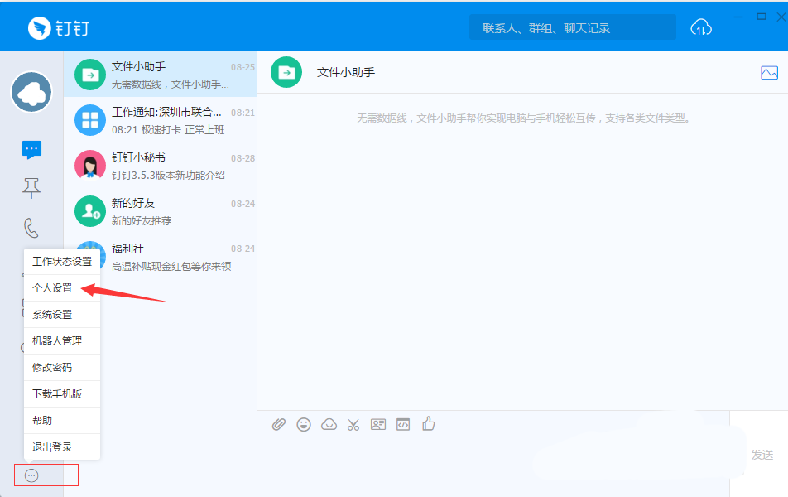Open the image icon in the chat header
The width and height of the screenshot is (788, 497).
tap(770, 72)
